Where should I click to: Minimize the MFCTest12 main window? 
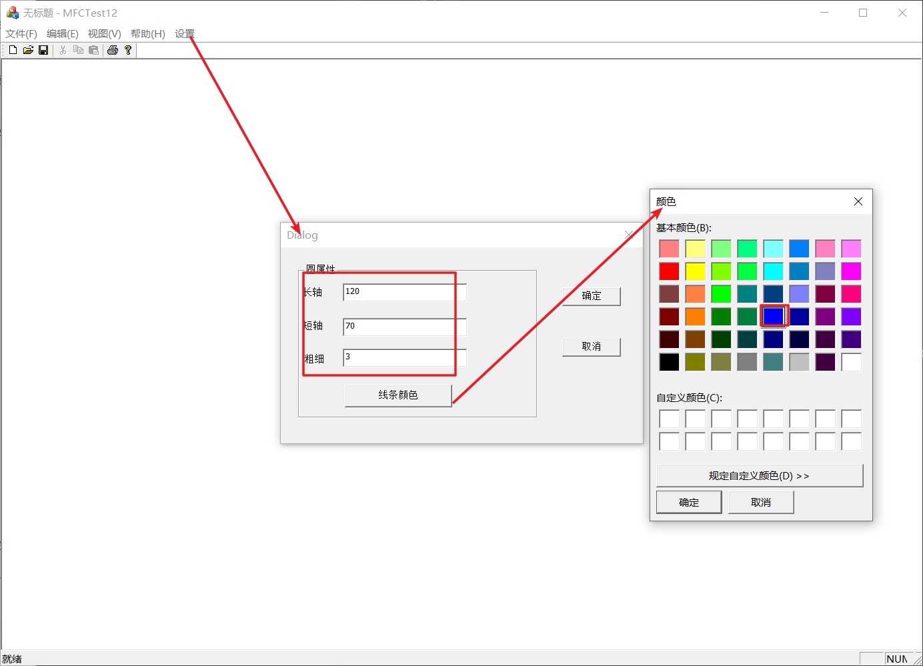pos(824,13)
